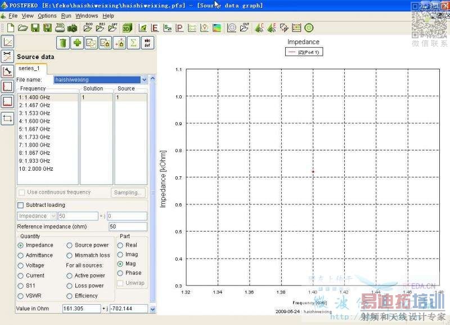Click the P power graph icon
Screen dimensions: 450x325
179,28
